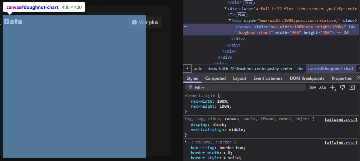
Task: Select the plain 'div' breadcrumb item
Action: pyautogui.click(x=300, y=69)
